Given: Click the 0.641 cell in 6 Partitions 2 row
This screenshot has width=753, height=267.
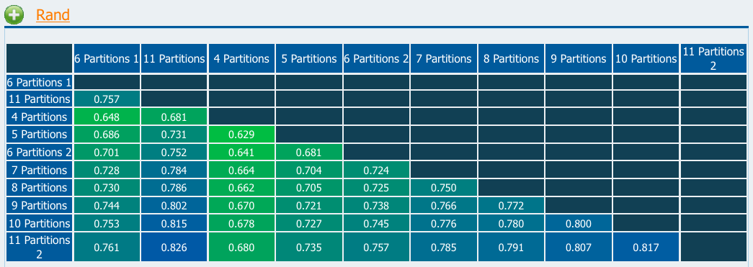Looking at the screenshot, I should tap(241, 152).
